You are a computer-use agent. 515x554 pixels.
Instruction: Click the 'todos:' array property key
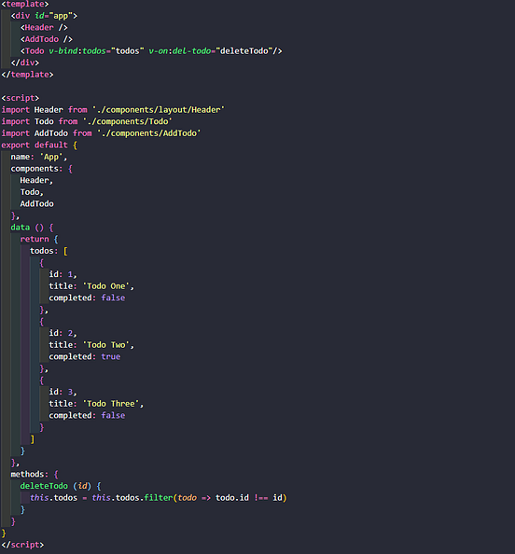44,251
